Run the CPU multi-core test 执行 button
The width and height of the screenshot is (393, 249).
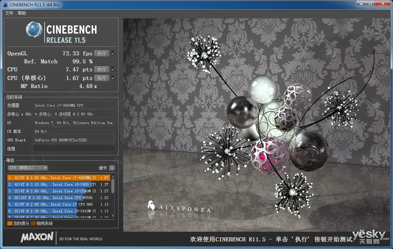pos(102,69)
